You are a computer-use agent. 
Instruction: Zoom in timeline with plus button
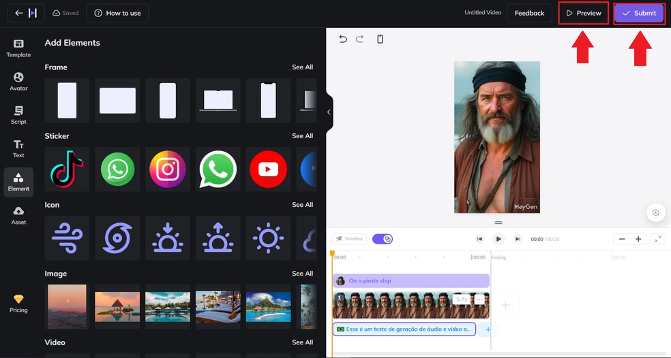638,239
